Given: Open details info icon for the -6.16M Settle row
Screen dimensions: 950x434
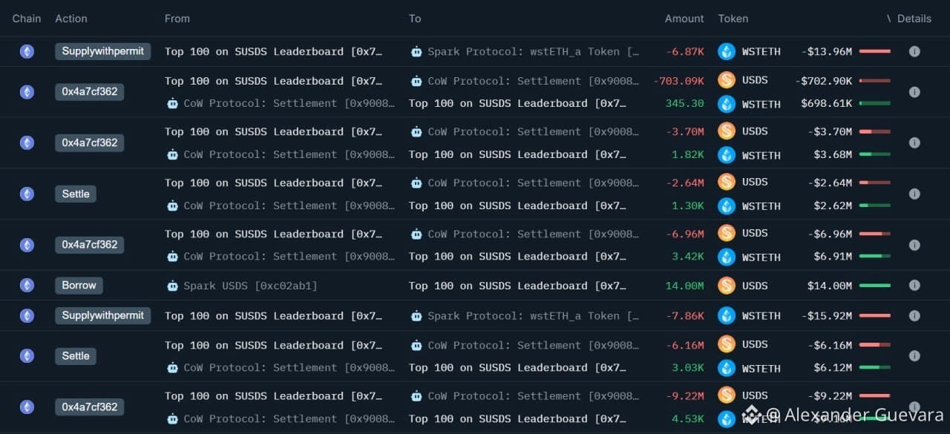Looking at the screenshot, I should pyautogui.click(x=914, y=356).
